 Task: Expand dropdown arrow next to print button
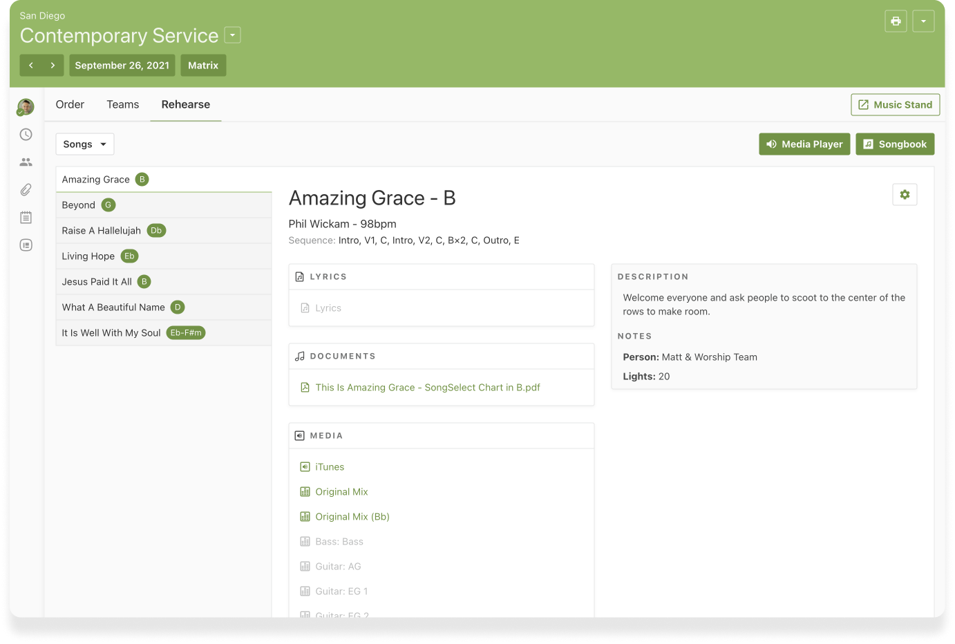pyautogui.click(x=923, y=21)
